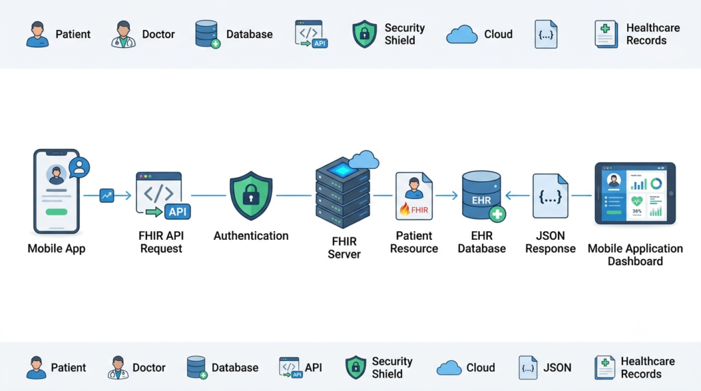This screenshot has height=391, width=701.
Task: Open the Patient Resource document icon
Action: (414, 196)
